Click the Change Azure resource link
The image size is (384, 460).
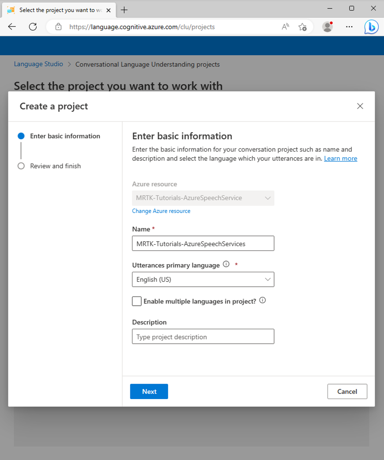tap(161, 211)
